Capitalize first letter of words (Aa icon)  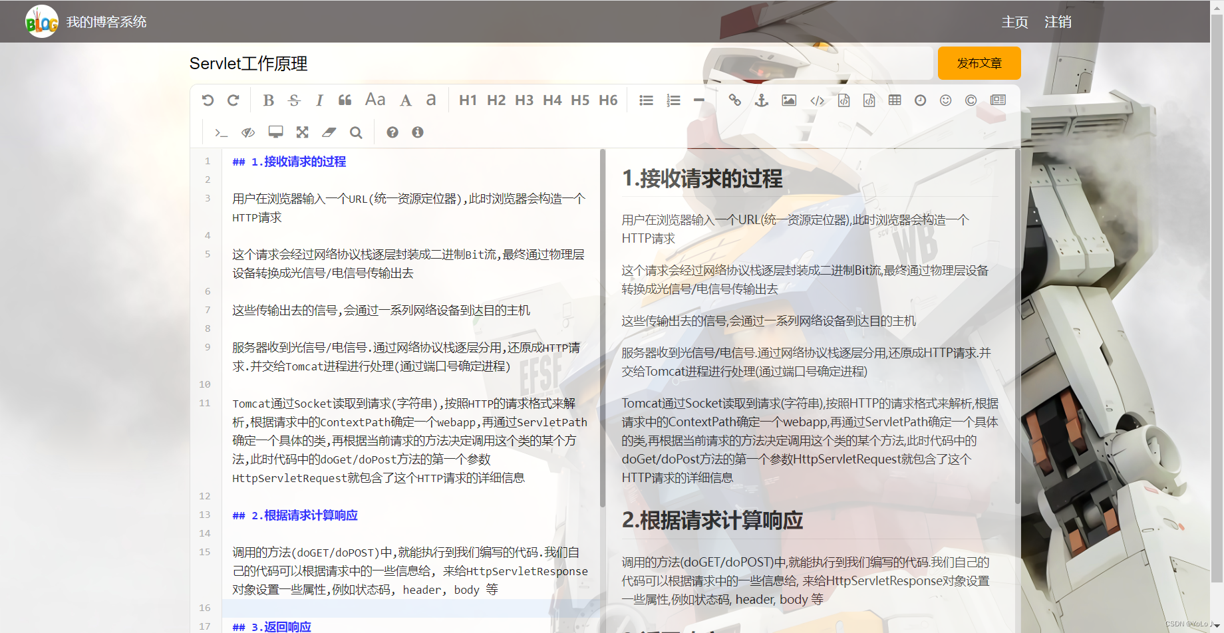point(375,100)
